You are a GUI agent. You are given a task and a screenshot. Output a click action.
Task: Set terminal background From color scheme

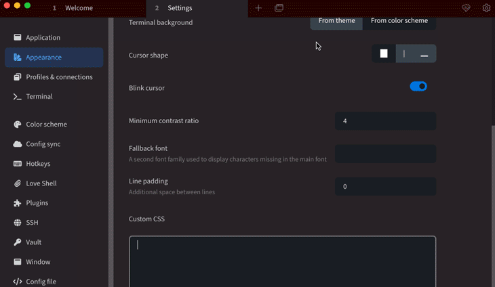399,21
